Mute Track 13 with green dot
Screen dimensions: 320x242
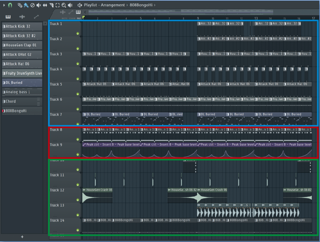click(78, 215)
